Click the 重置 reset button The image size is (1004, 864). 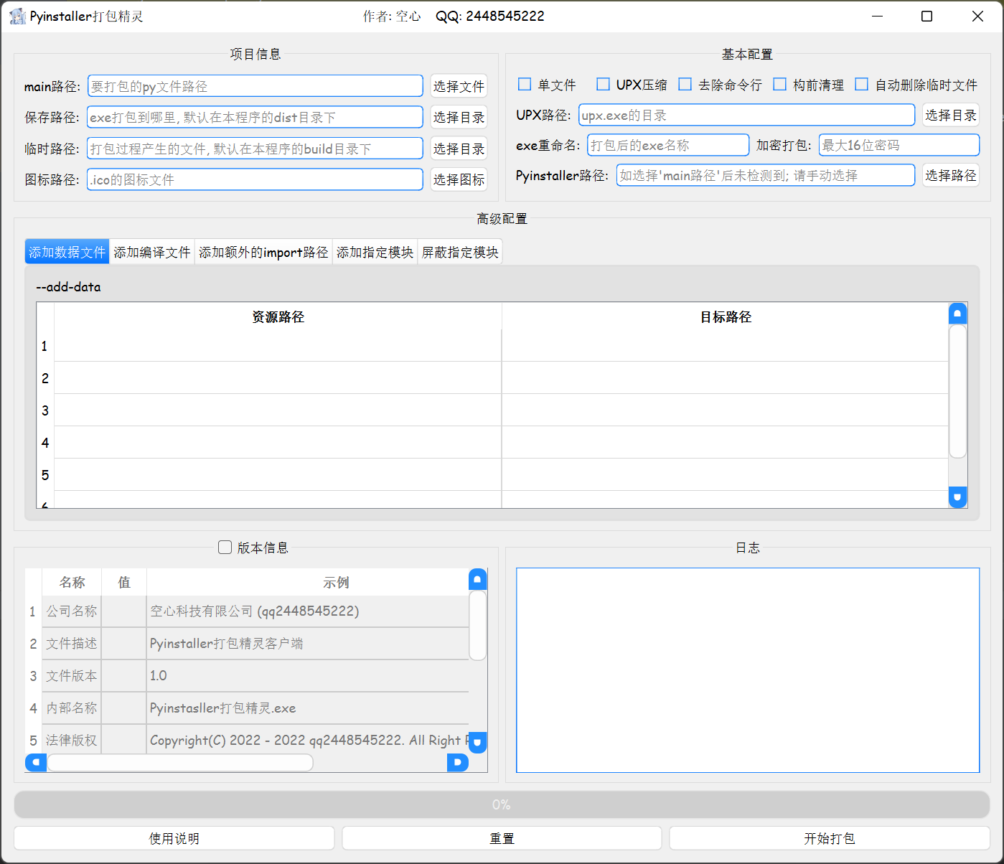click(x=502, y=838)
